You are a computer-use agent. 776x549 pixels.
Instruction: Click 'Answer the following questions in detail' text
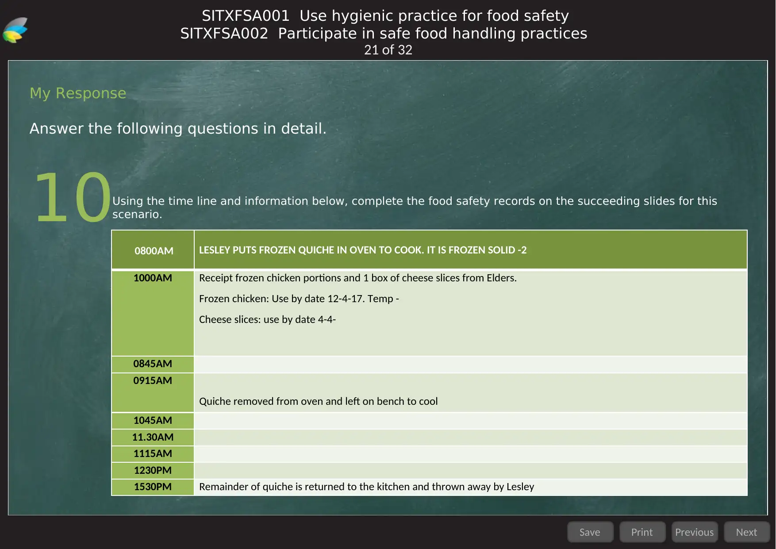[x=178, y=128]
